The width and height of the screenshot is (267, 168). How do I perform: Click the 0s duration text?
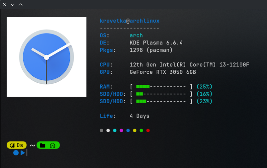pyautogui.click(x=20, y=145)
